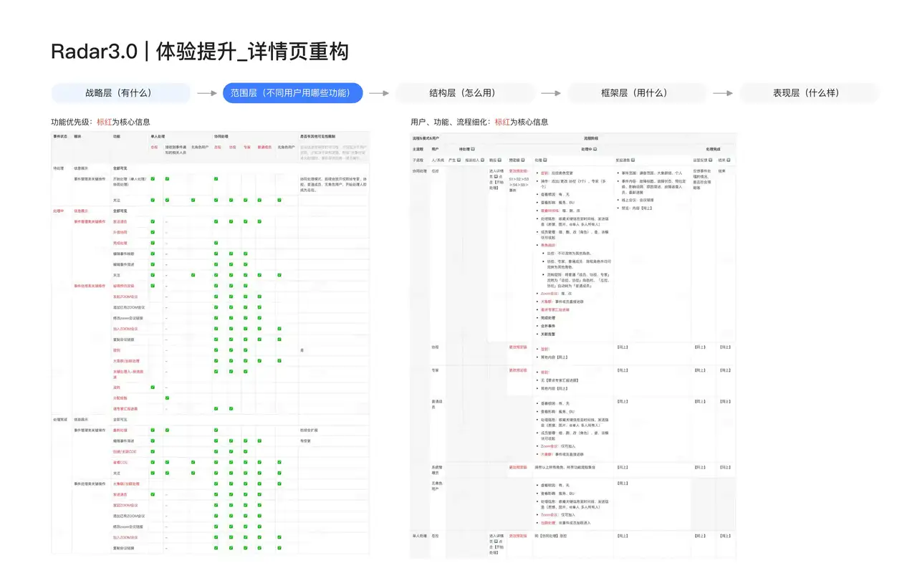The height and width of the screenshot is (573, 917).
Task: Click the note icon next to 发起通告
Action: [x=633, y=160]
